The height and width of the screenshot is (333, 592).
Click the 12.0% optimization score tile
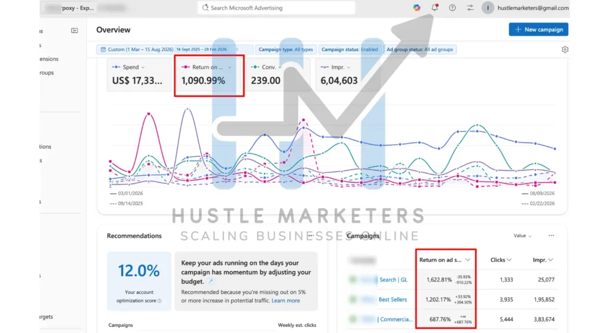[139, 281]
